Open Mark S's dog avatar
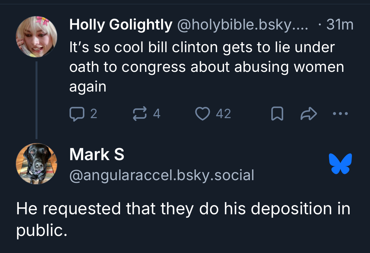Image resolution: width=370 pixels, height=253 pixels. click(37, 163)
